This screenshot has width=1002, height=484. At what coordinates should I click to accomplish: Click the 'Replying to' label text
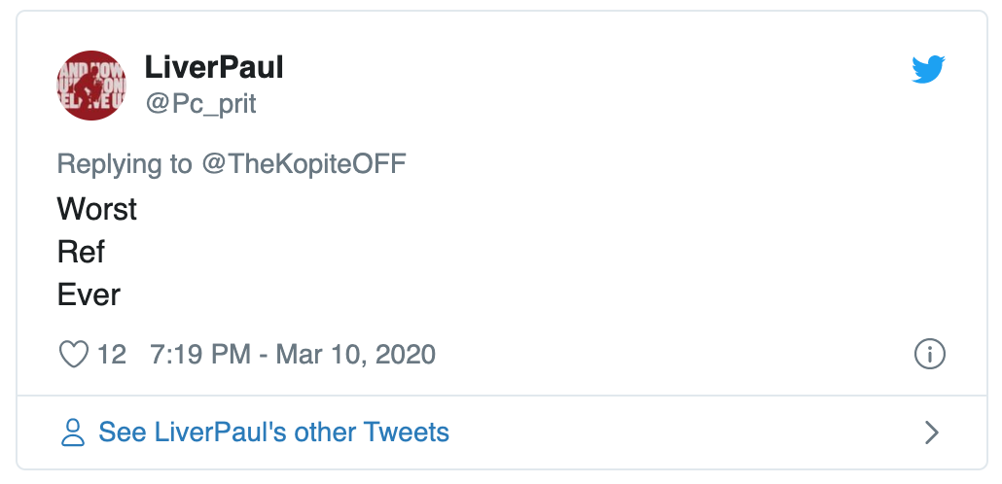(x=125, y=165)
